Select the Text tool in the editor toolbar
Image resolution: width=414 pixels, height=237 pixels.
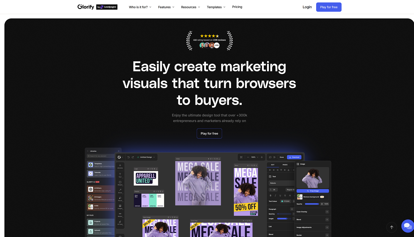[120, 175]
